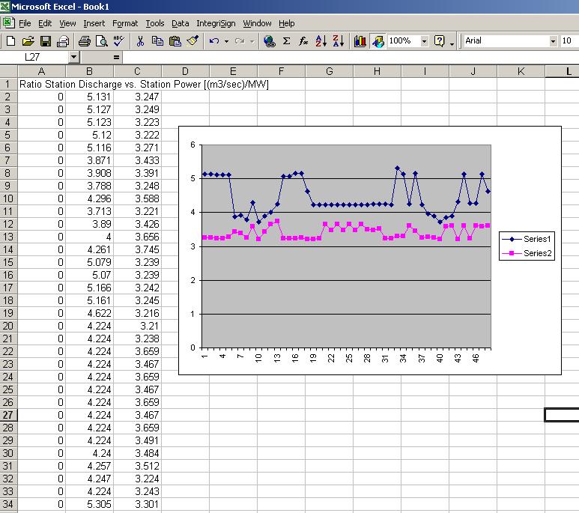Launch the Chart Wizard
Image resolution: width=579 pixels, height=513 pixels.
(x=360, y=41)
